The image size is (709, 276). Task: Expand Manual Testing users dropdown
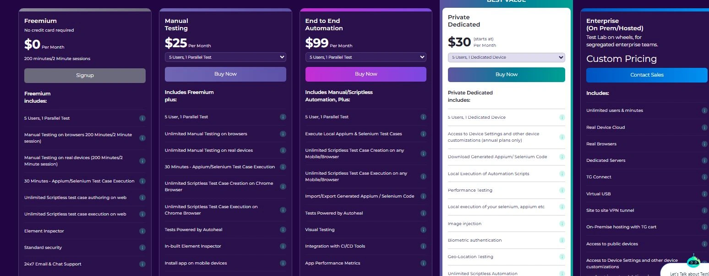[225, 57]
